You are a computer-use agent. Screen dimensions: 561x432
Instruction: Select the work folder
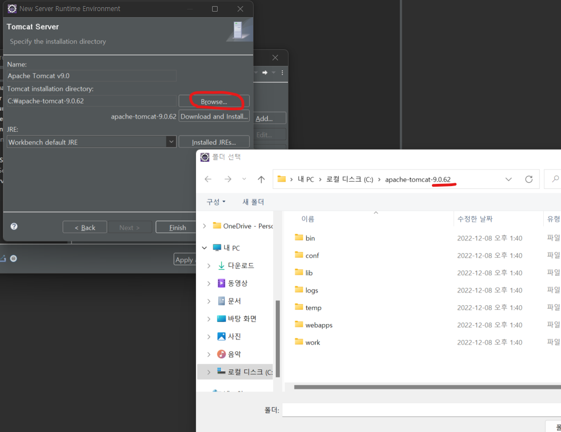point(307,342)
